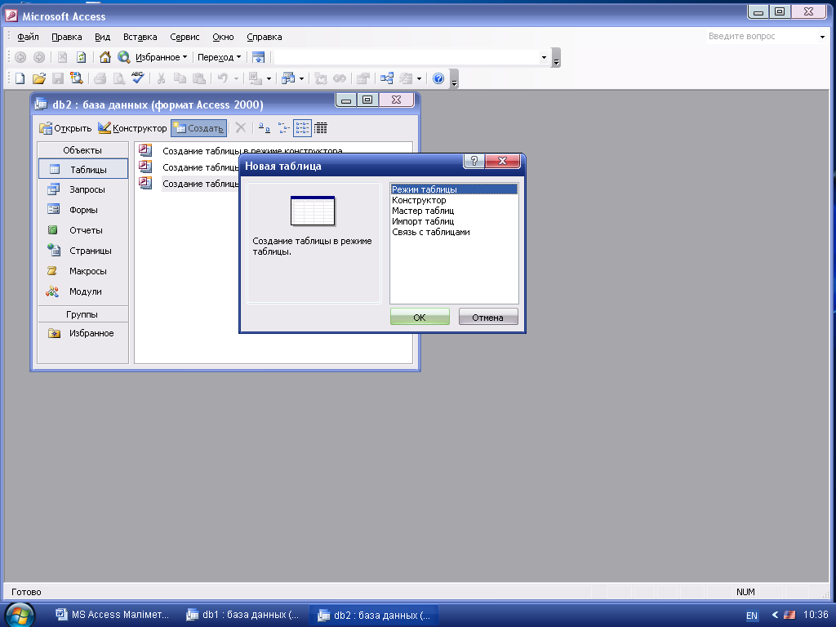Select Запросы in the Objects pane
This screenshot has height=627, width=836.
click(x=83, y=189)
